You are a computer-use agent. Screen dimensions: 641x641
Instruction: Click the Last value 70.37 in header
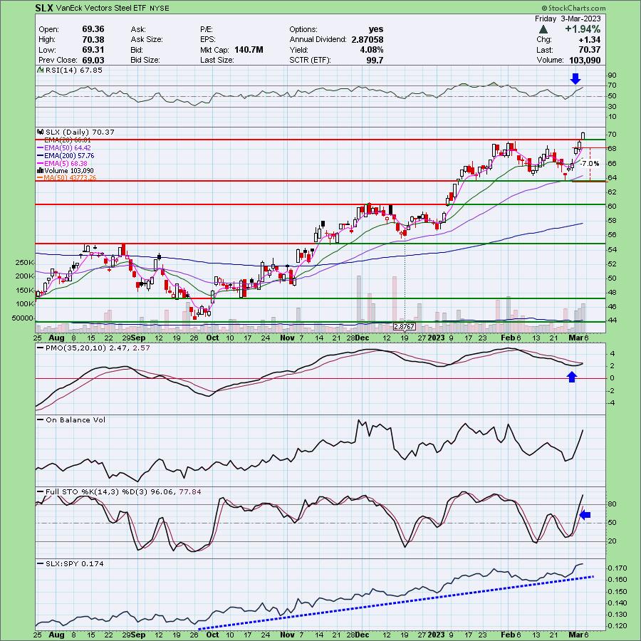(x=589, y=50)
